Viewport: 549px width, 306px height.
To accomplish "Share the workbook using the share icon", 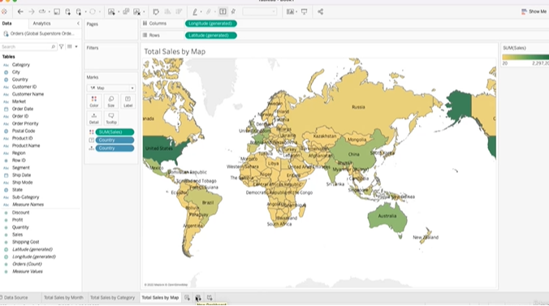I will coord(320,12).
